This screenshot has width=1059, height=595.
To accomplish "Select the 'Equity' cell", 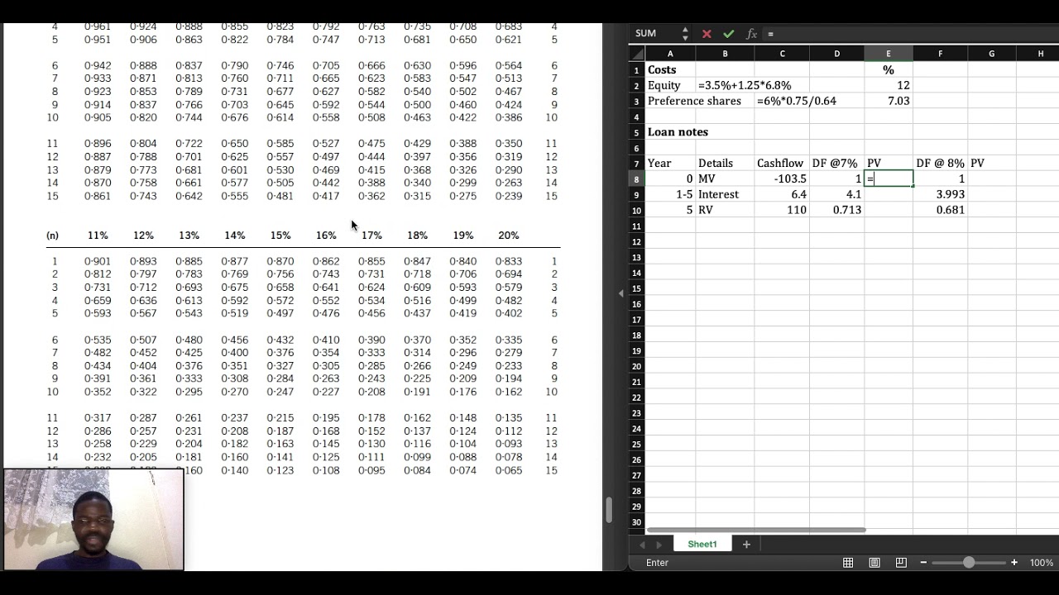I will click(x=670, y=85).
